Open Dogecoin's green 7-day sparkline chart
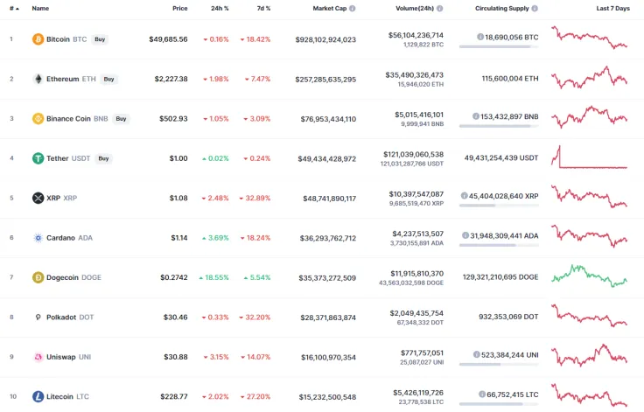Screen dimensions: 644x412 (589, 276)
